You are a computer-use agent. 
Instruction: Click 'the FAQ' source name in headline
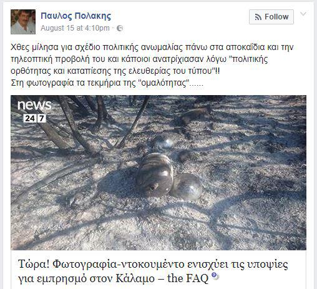pyautogui.click(x=188, y=278)
